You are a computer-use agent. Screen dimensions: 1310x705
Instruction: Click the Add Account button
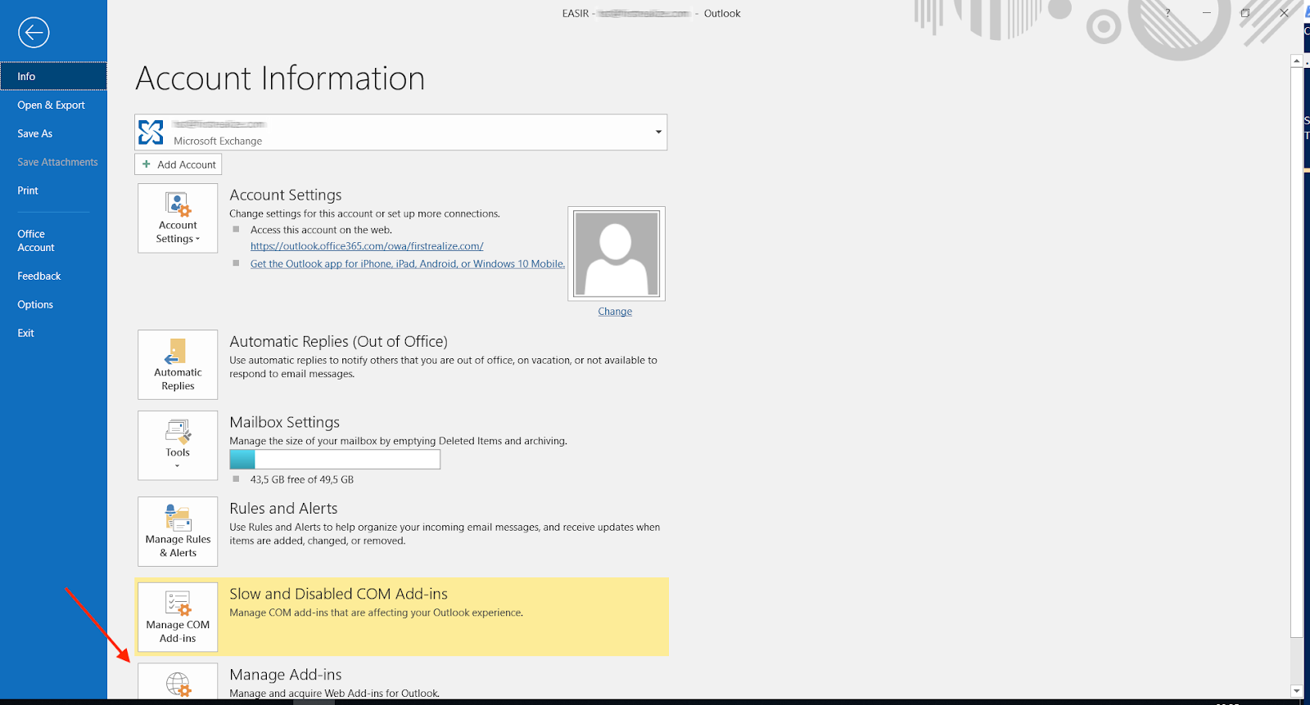(178, 164)
